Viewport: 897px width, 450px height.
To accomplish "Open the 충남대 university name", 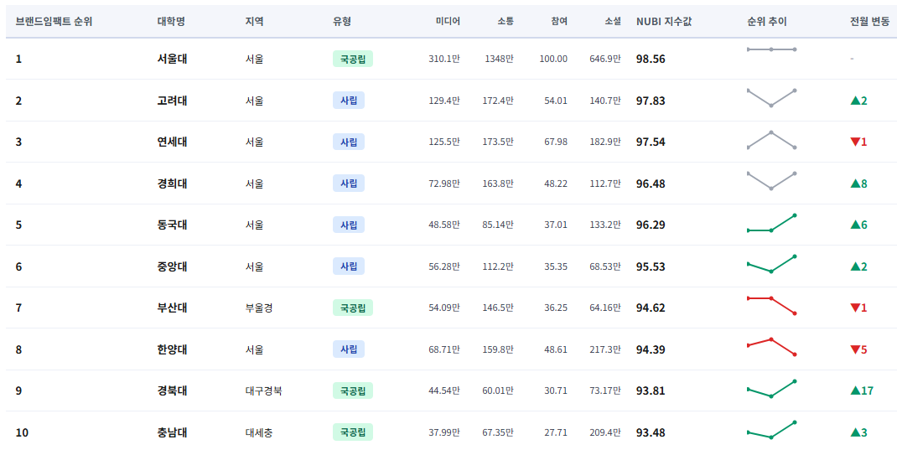I will click(x=172, y=432).
